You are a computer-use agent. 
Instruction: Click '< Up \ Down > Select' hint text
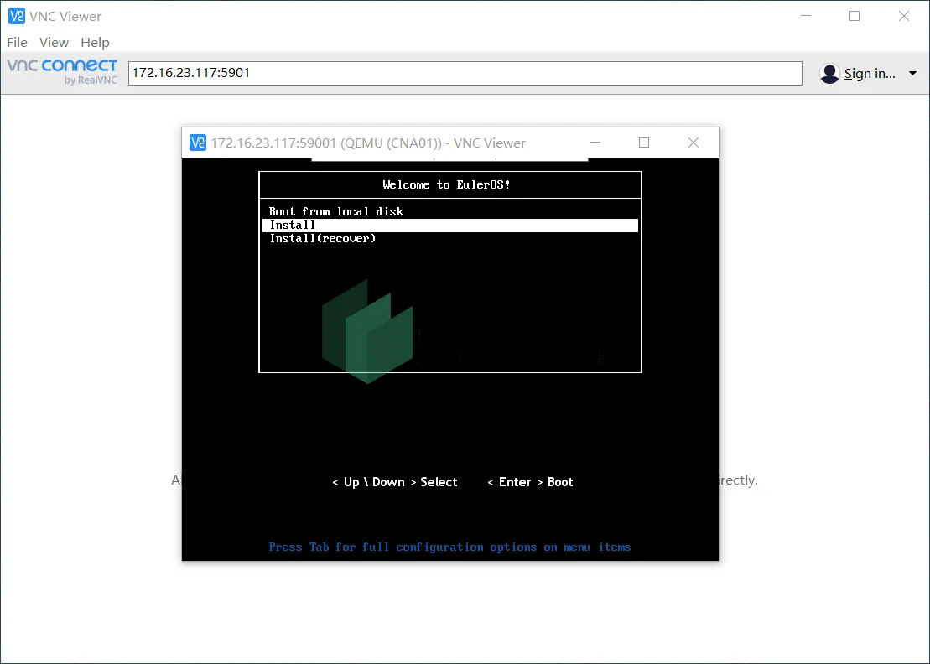click(395, 482)
